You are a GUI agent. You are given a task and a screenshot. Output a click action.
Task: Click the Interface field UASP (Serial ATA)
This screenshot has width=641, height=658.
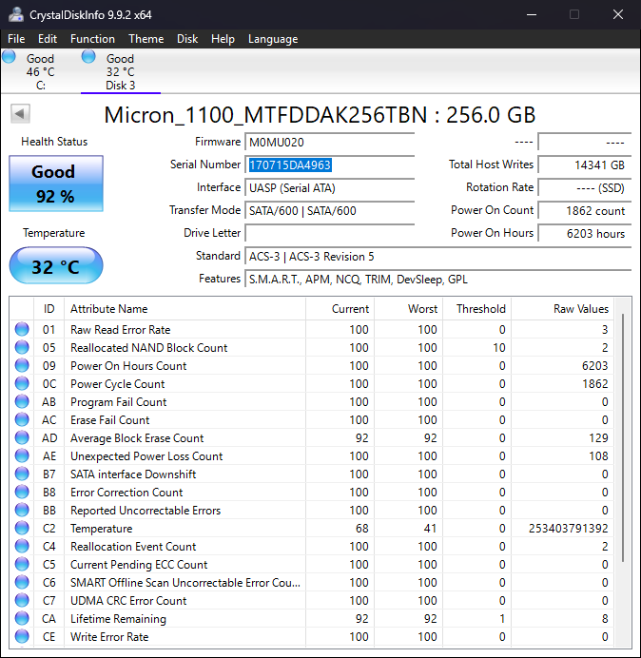coord(329,188)
